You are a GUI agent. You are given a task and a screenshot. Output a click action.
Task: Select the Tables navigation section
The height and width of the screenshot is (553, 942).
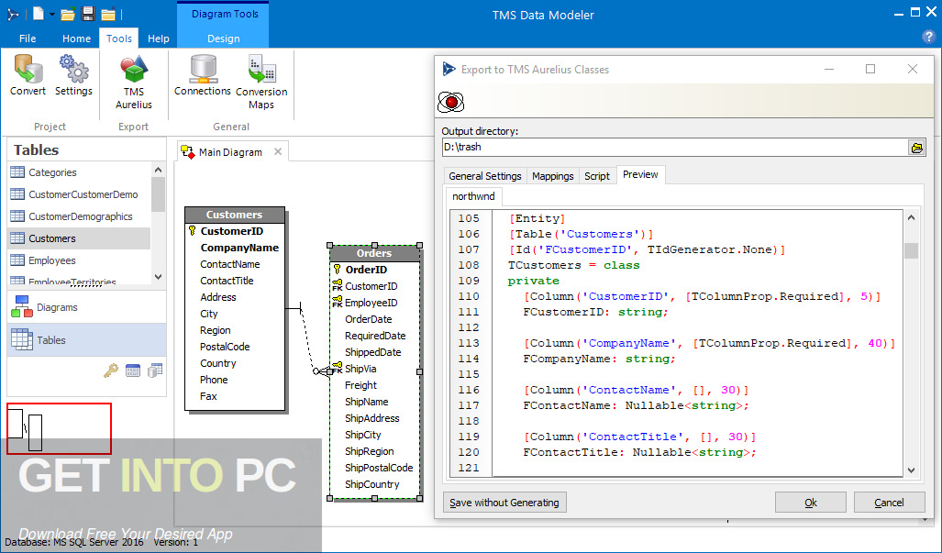pyautogui.click(x=86, y=340)
